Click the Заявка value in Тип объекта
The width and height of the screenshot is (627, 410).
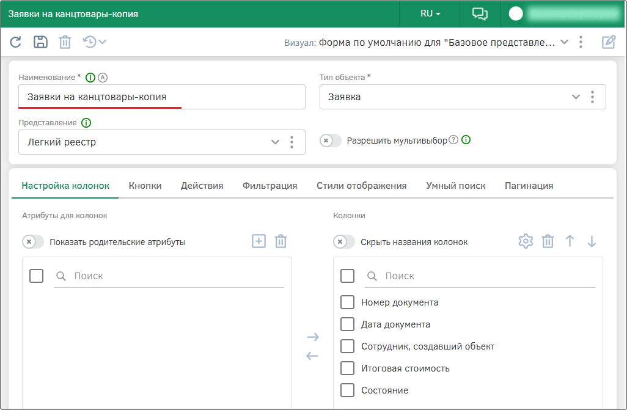pos(344,97)
